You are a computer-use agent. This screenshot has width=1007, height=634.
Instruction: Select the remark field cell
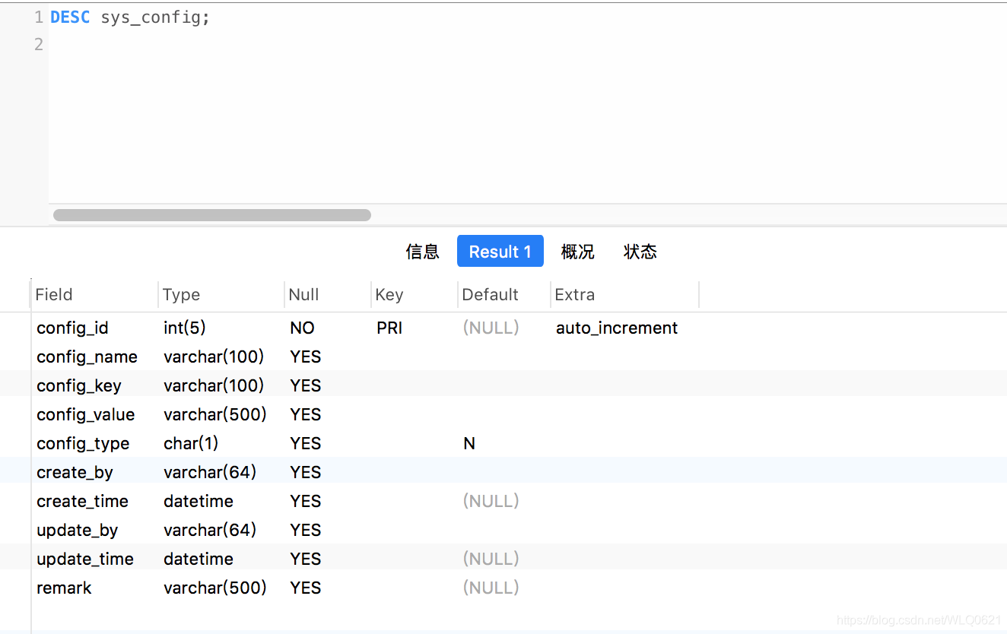coord(64,588)
